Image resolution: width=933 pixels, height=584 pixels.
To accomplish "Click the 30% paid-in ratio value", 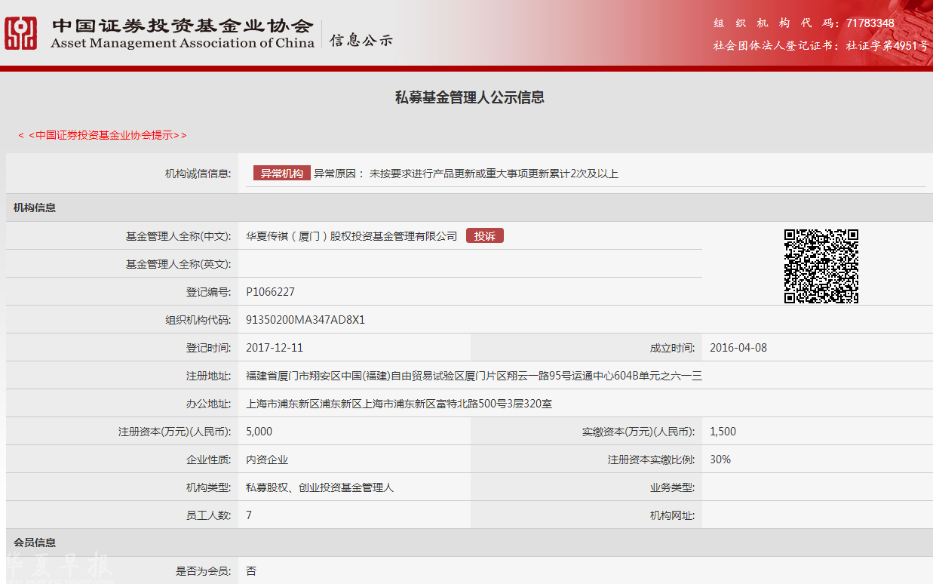I will (x=720, y=460).
